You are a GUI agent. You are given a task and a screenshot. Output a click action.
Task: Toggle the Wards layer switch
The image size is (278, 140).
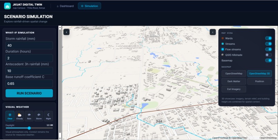(x=268, y=38)
